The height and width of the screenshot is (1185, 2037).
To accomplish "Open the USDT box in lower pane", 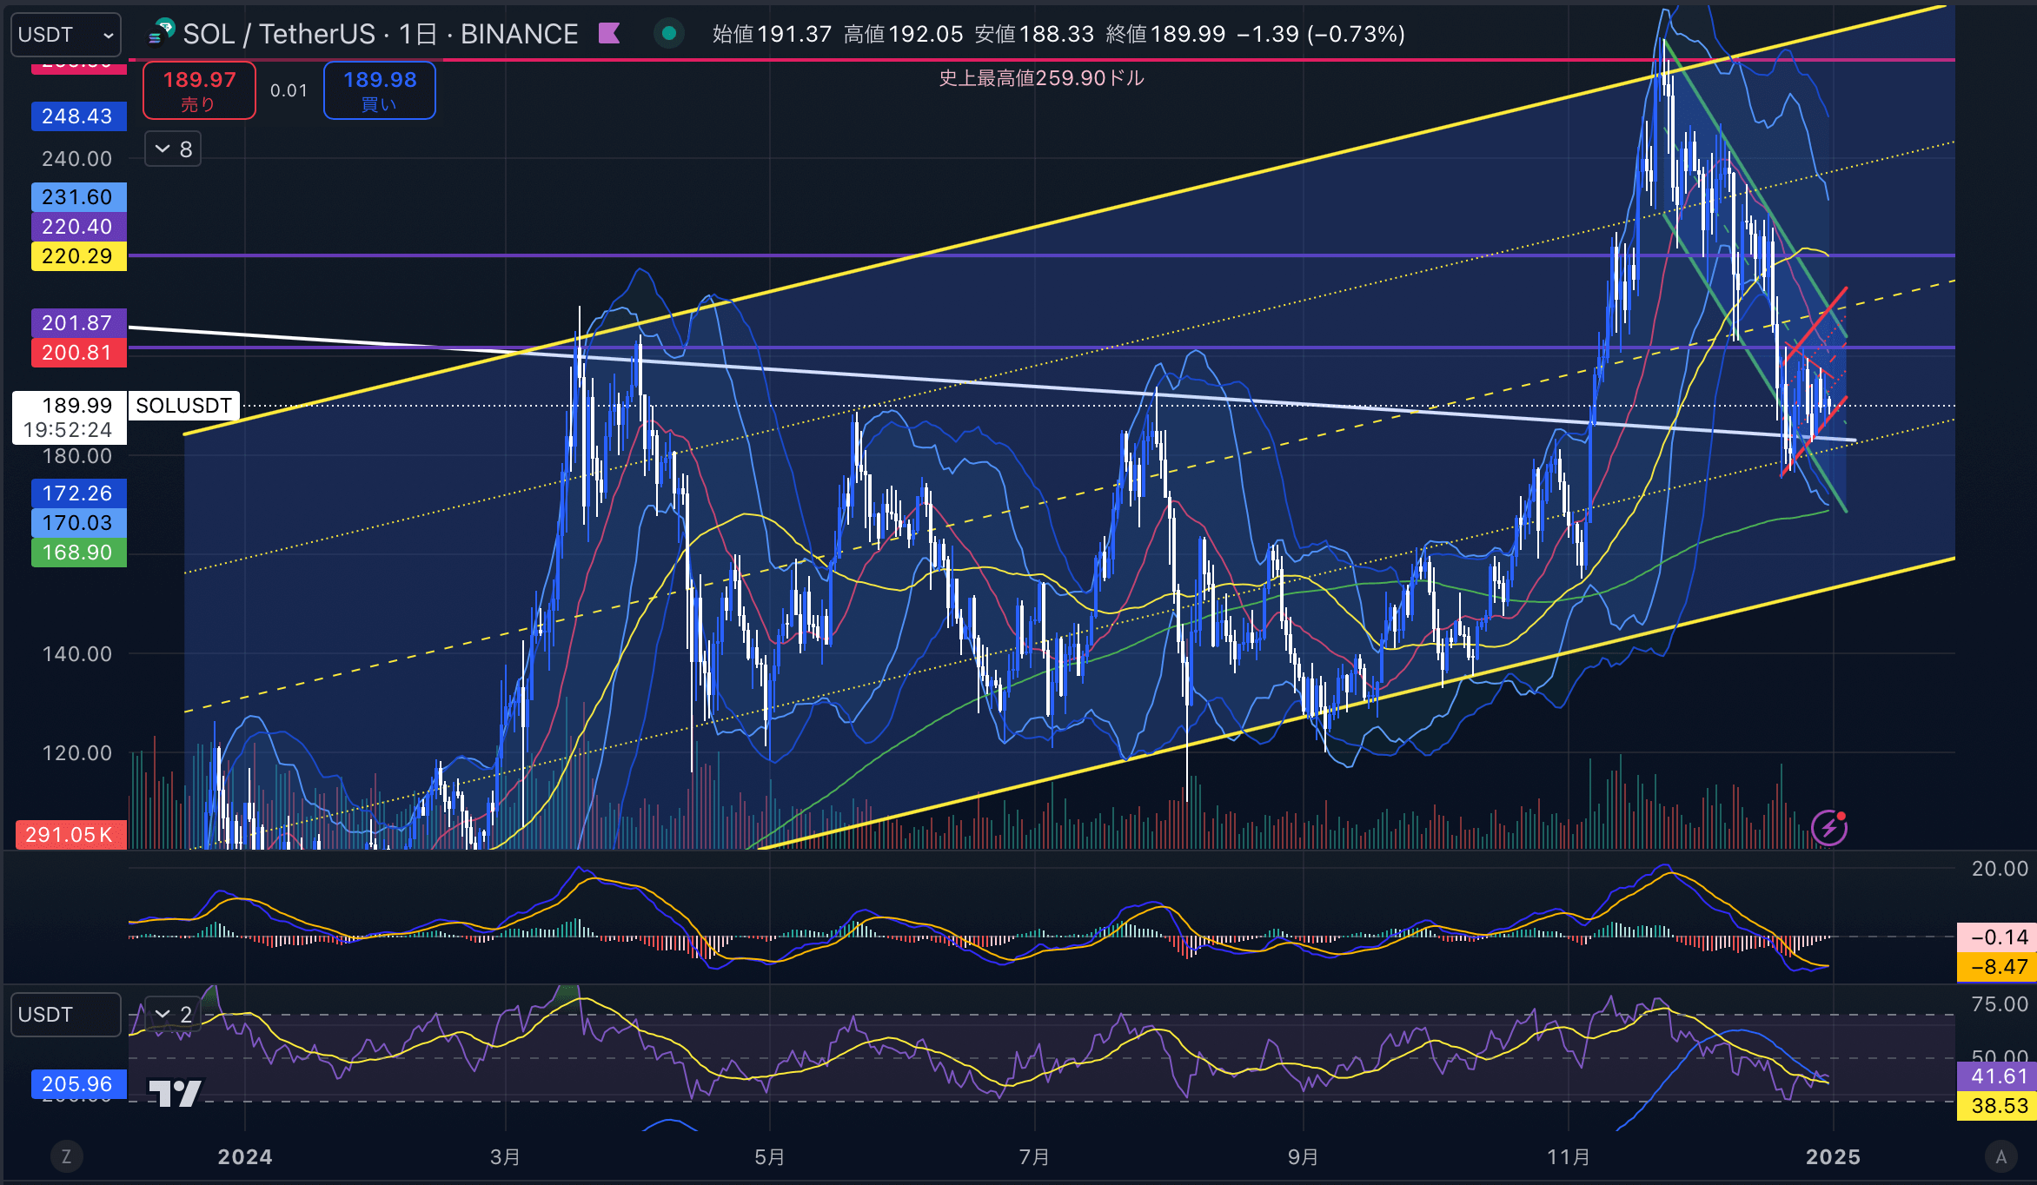I will coord(65,1015).
